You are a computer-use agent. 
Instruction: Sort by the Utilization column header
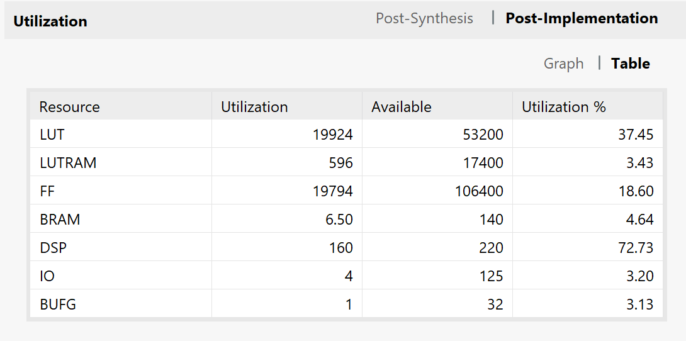(x=254, y=107)
